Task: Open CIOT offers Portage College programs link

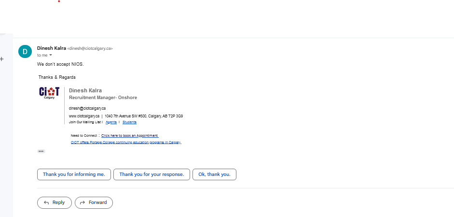Action: (x=126, y=142)
